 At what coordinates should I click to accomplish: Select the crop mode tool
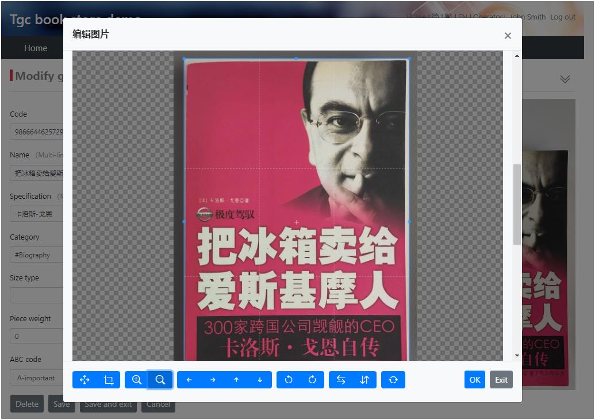tap(109, 380)
